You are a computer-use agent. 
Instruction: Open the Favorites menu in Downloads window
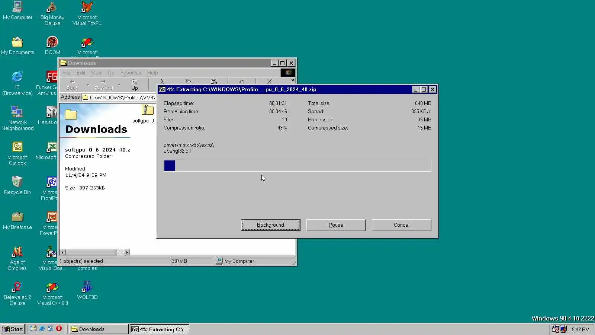(x=131, y=73)
